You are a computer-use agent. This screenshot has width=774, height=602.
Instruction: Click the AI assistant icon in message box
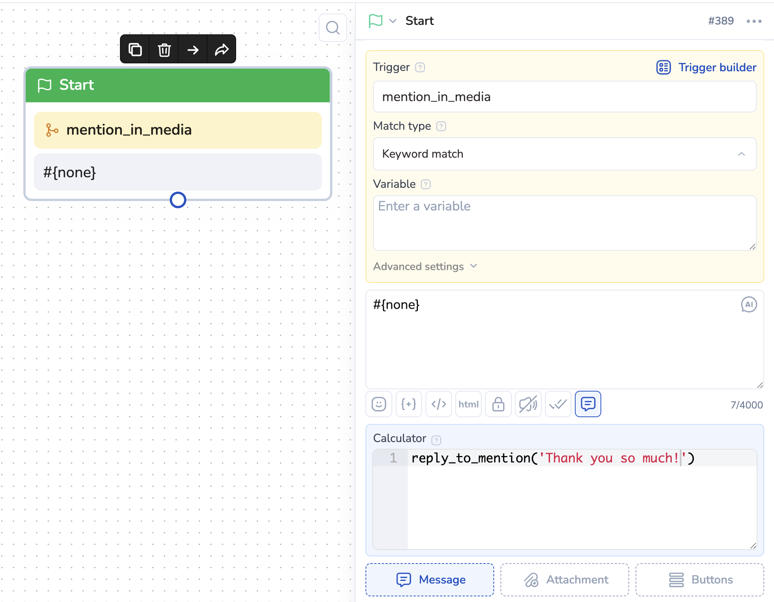coord(749,304)
